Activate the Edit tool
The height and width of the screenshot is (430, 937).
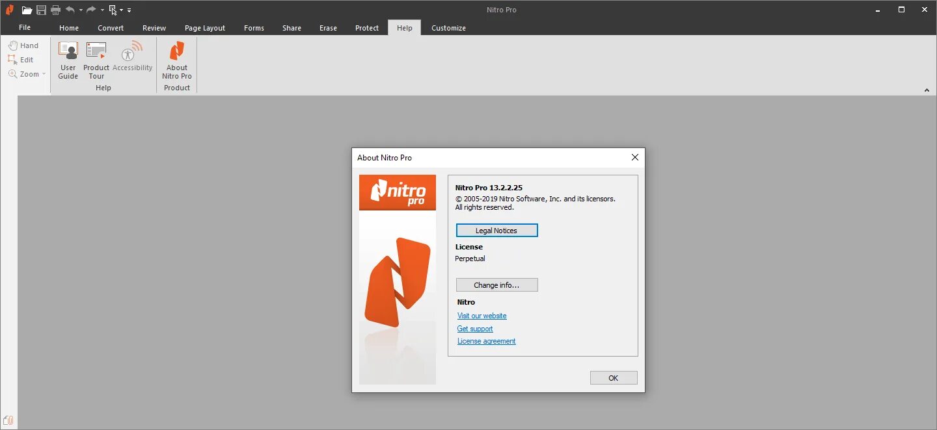pos(21,60)
